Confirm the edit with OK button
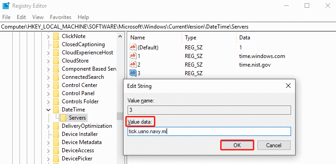 tap(237, 145)
